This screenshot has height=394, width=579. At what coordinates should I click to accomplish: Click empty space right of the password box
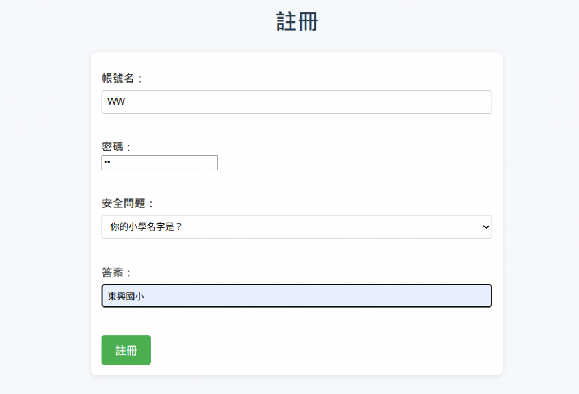351,163
